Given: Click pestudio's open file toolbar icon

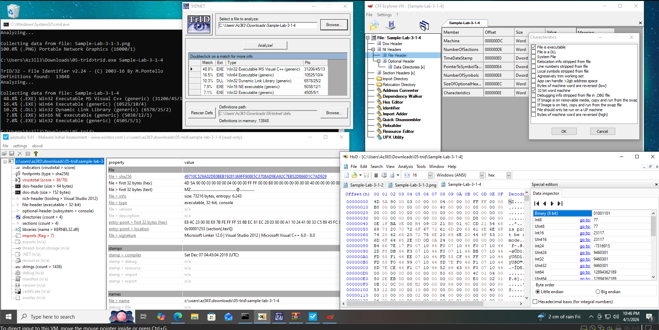Looking at the screenshot, I should (4, 154).
